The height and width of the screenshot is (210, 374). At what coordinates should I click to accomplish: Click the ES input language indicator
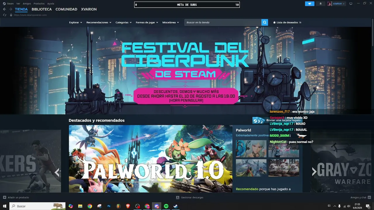pyautogui.click(x=329, y=206)
